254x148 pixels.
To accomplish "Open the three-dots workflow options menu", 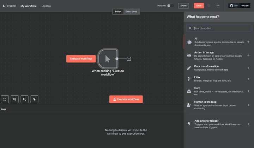I will (x=218, y=6).
